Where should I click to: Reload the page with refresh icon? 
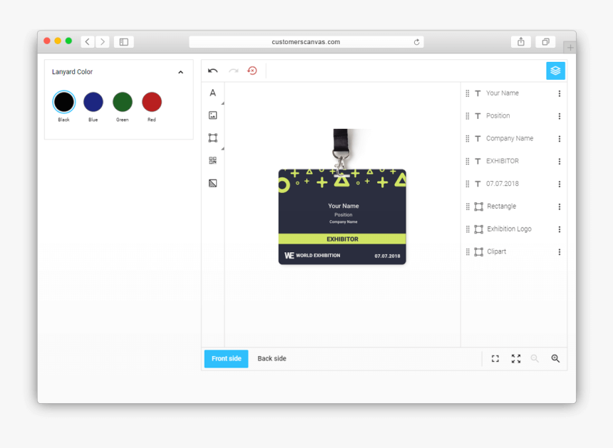[x=417, y=42]
